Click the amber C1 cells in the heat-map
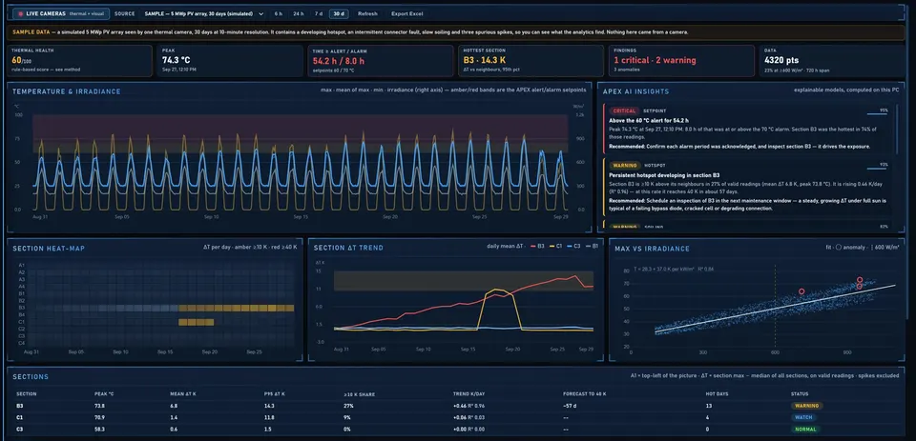The width and height of the screenshot is (916, 441). click(197, 322)
